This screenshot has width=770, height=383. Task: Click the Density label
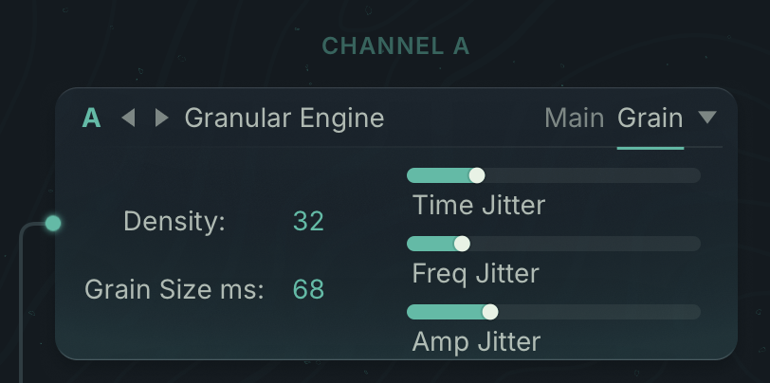(174, 221)
